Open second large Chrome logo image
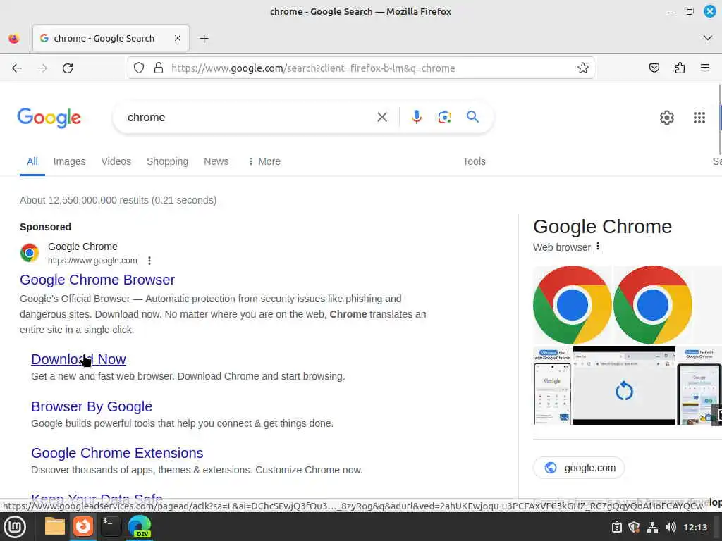 click(x=652, y=304)
